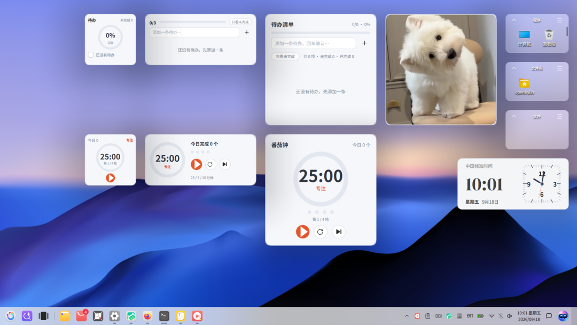Open the yellow notes app in taskbar
This screenshot has height=325, width=577.
pyautogui.click(x=181, y=316)
